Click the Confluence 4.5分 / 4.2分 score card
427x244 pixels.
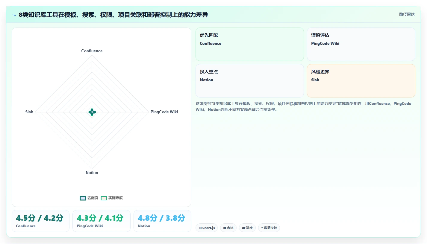coord(40,221)
